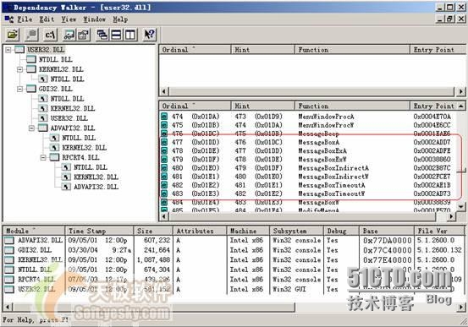Click the exports list scroll up arrow

[x=461, y=106]
